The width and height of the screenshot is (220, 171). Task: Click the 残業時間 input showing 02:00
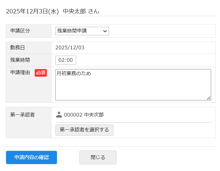pos(65,60)
